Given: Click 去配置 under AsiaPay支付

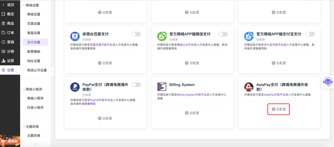Looking at the screenshot, I should (x=279, y=109).
